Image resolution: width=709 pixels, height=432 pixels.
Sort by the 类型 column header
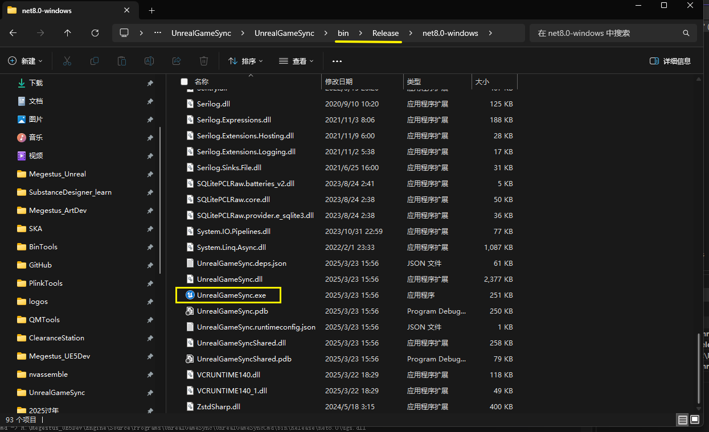pos(437,82)
